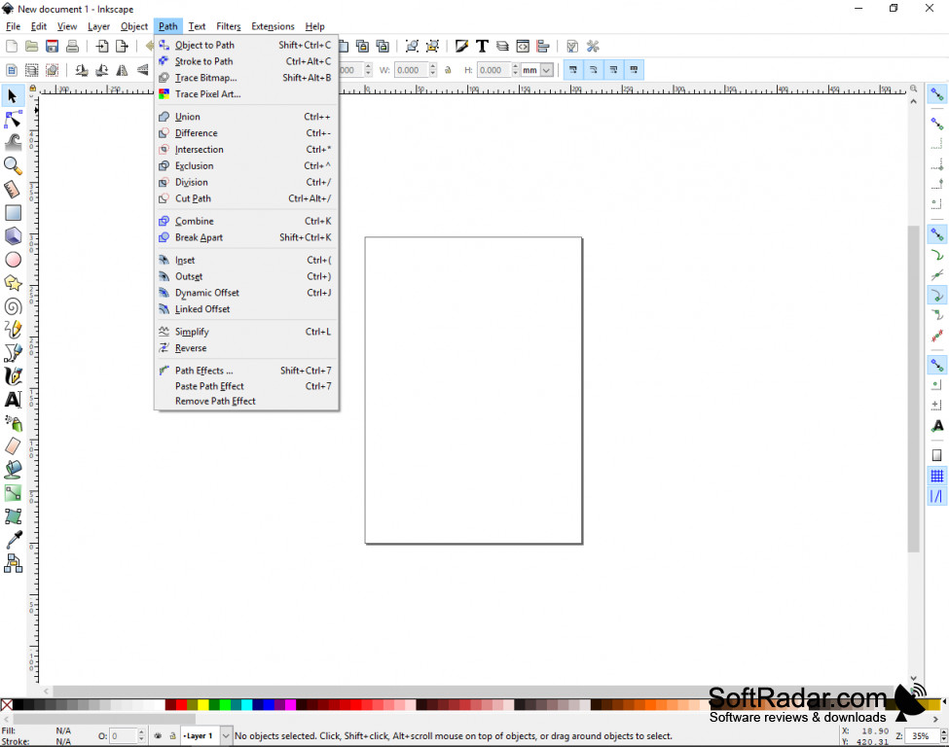Increase the H height spinner
949x747 pixels.
515,66
